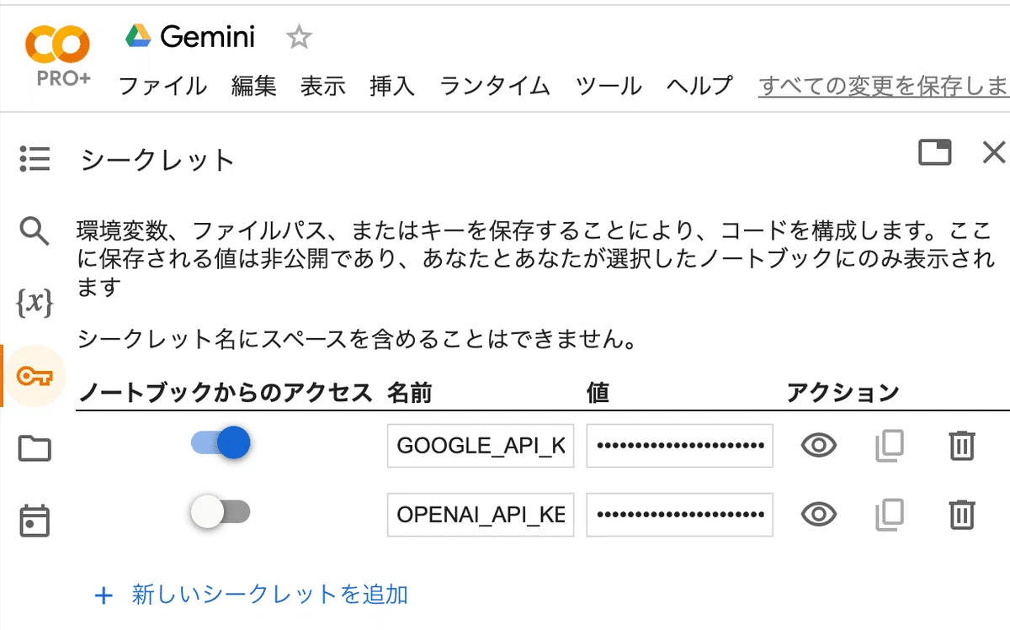Viewport: 1010px width, 630px height.
Task: Delete the OPENAI_API_KEY secret
Action: pos(961,514)
